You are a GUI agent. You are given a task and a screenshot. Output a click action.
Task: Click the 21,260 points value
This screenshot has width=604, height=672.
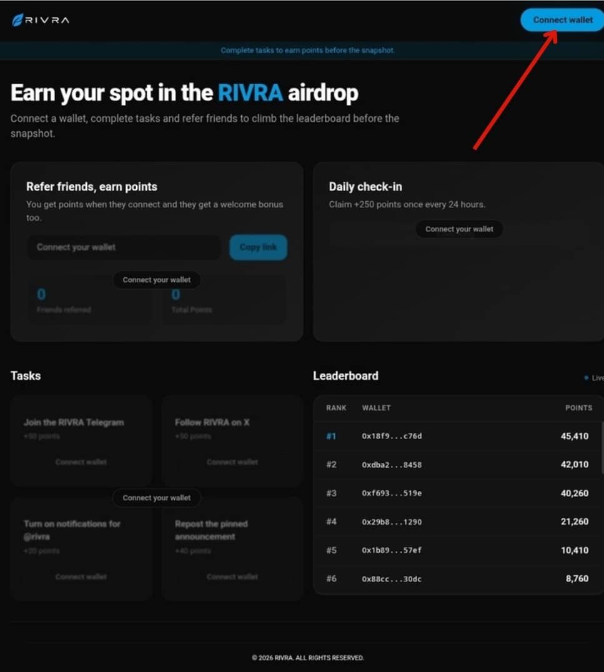[x=575, y=521]
